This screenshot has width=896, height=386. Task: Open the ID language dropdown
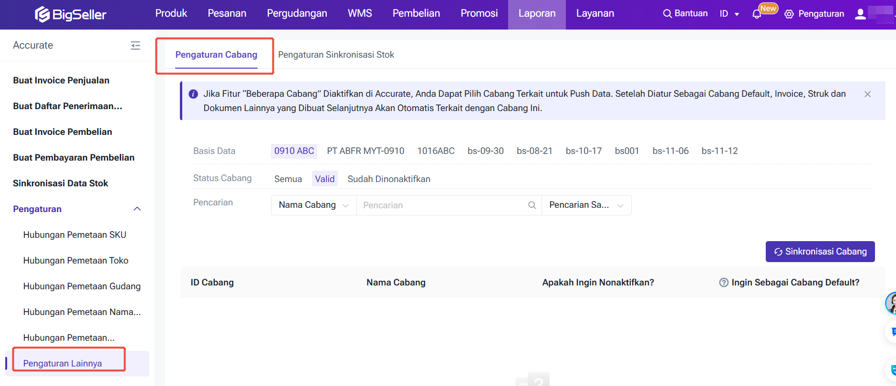point(729,14)
